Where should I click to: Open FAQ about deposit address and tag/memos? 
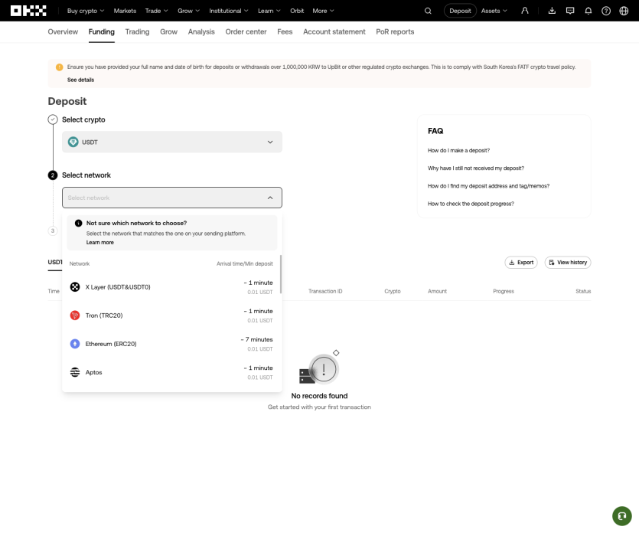click(x=488, y=186)
